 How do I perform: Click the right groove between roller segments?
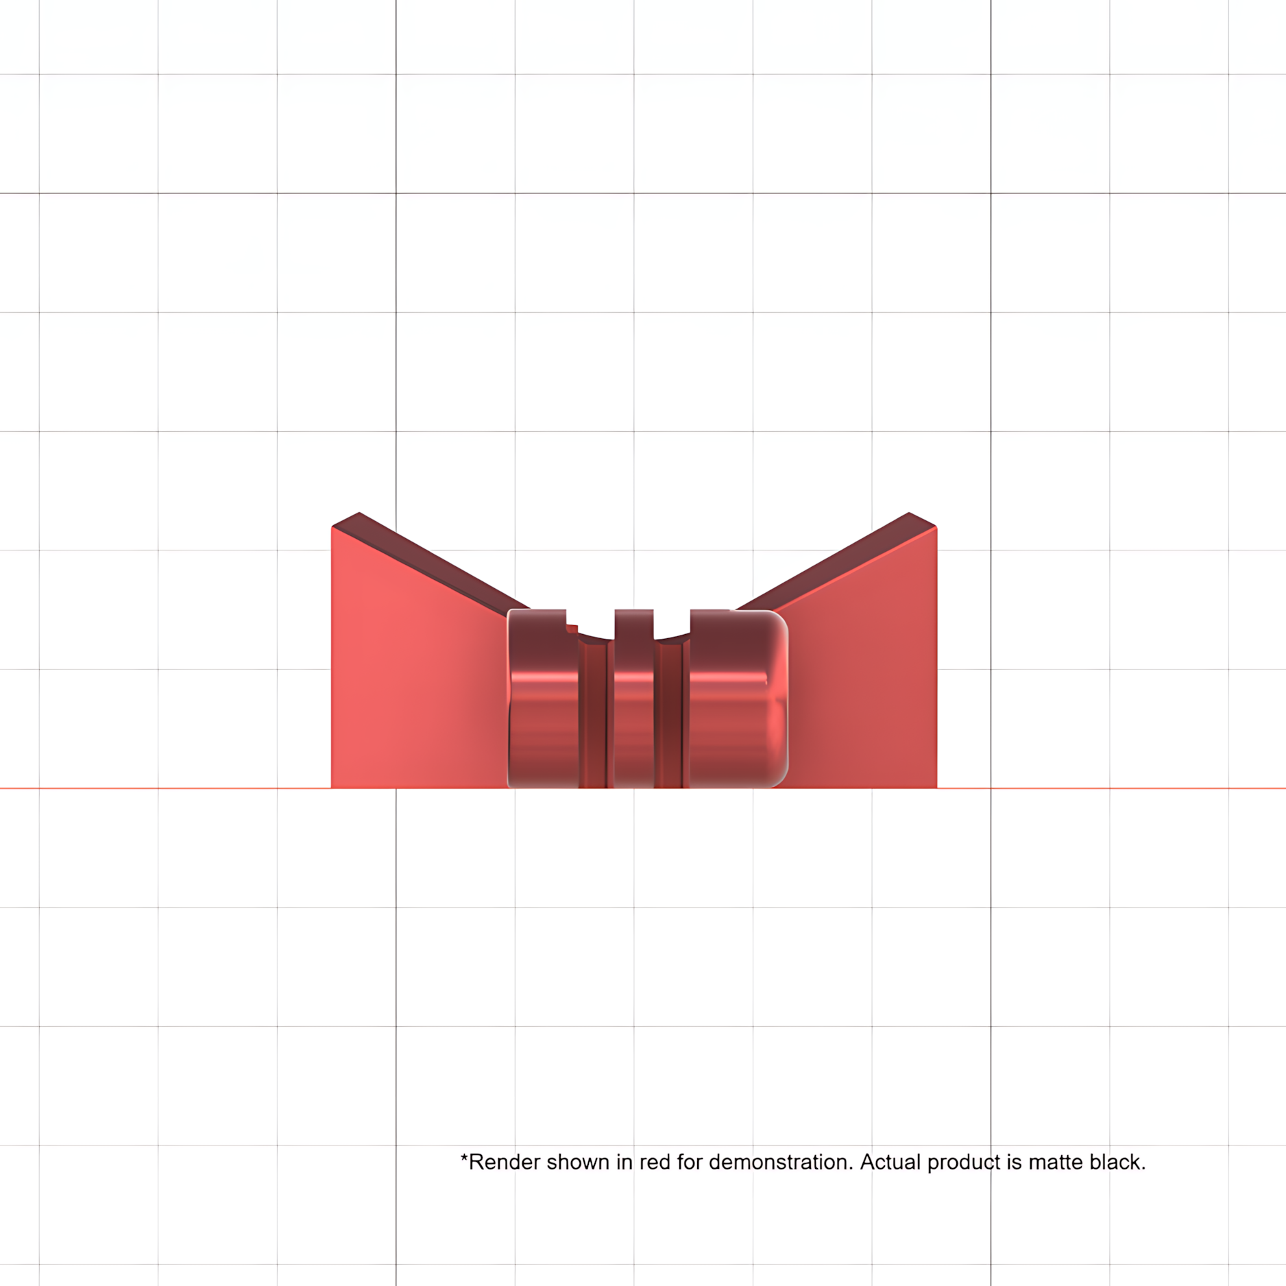coord(671,713)
